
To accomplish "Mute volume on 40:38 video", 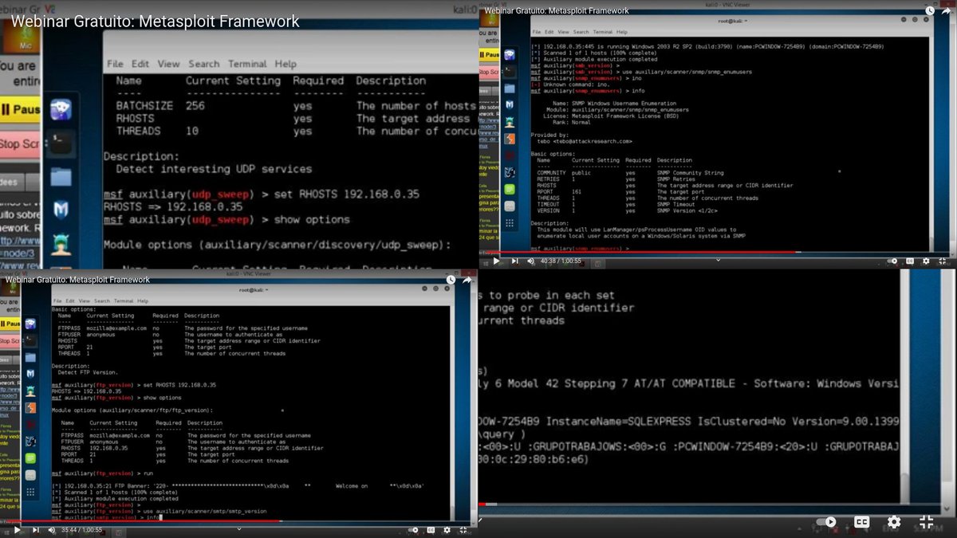I will pos(531,261).
